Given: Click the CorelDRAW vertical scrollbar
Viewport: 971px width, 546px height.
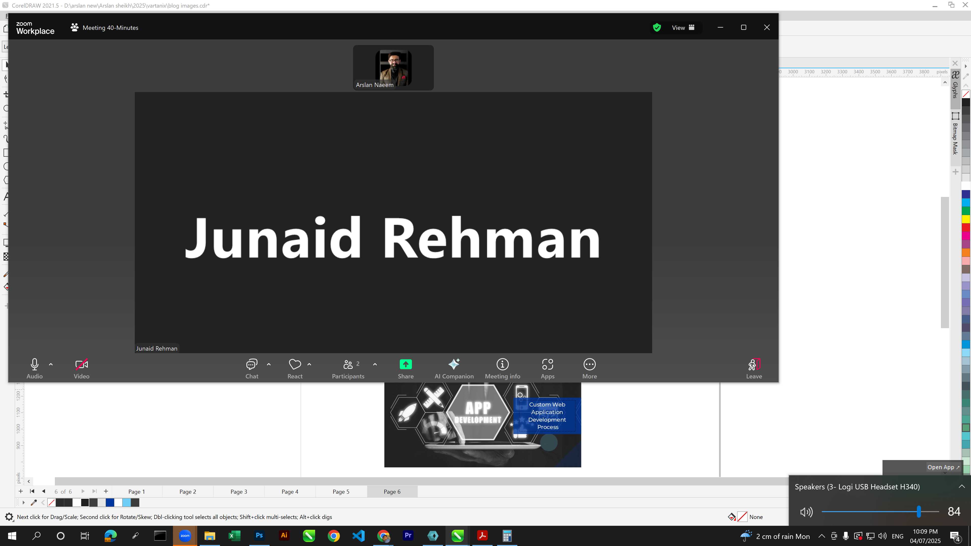Looking at the screenshot, I should (x=945, y=262).
